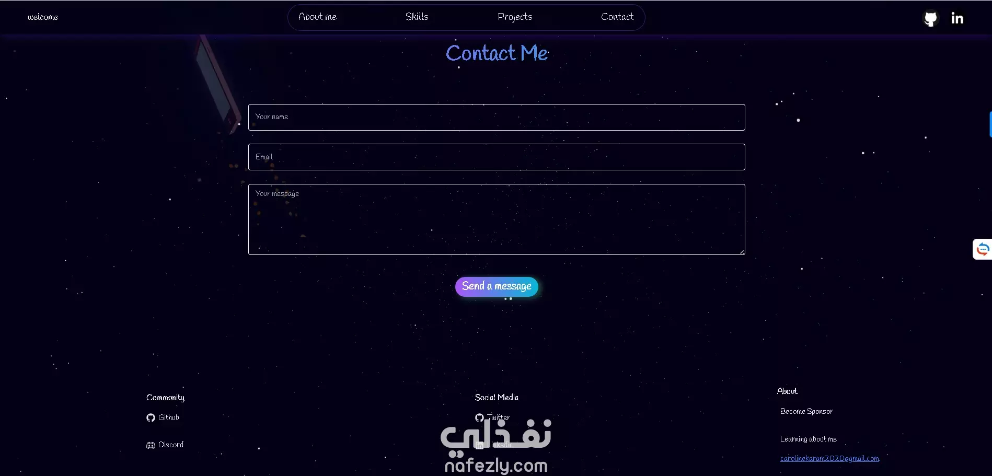Click the Discord icon in footer
992x476 pixels.
click(x=151, y=445)
